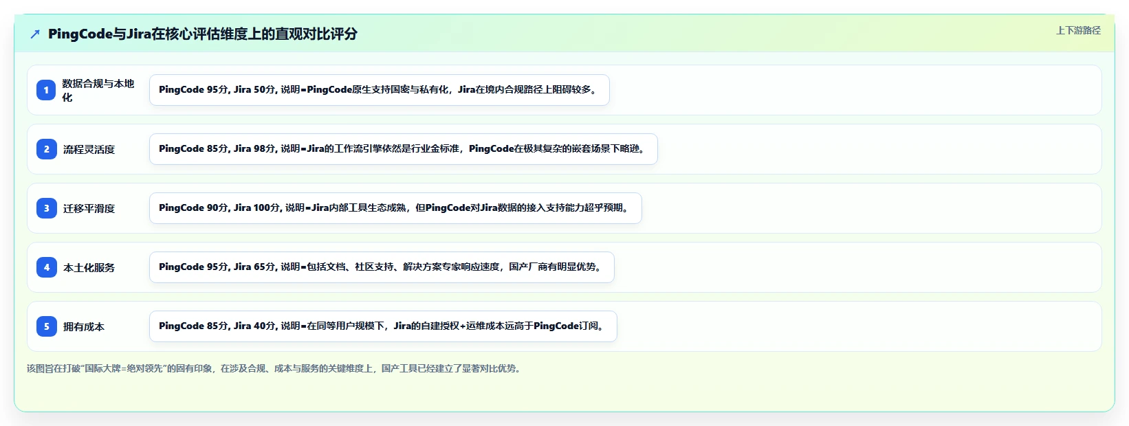Click the number 5 badge
Viewport: 1129px width, 426px height.
(x=46, y=326)
